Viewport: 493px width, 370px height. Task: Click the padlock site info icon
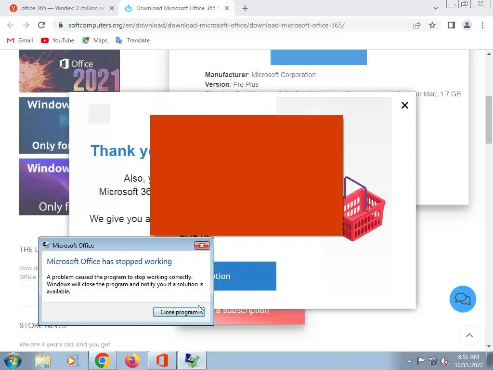coord(61,25)
